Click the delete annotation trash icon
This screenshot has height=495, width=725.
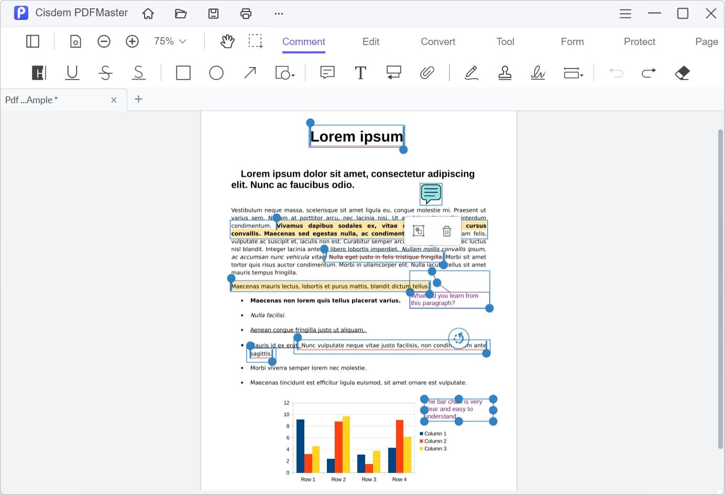coord(447,231)
